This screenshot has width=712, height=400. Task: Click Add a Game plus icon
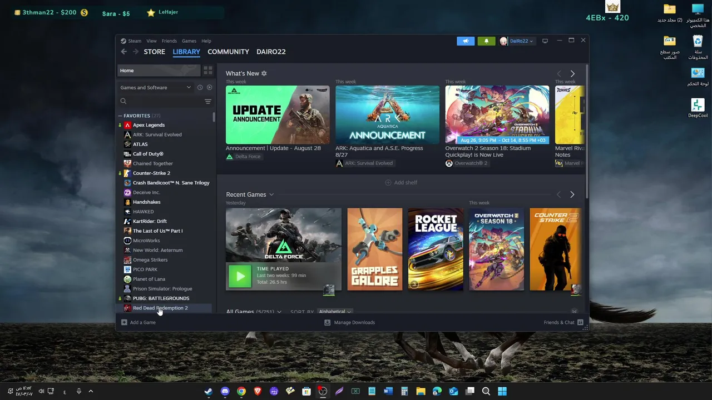(x=124, y=322)
